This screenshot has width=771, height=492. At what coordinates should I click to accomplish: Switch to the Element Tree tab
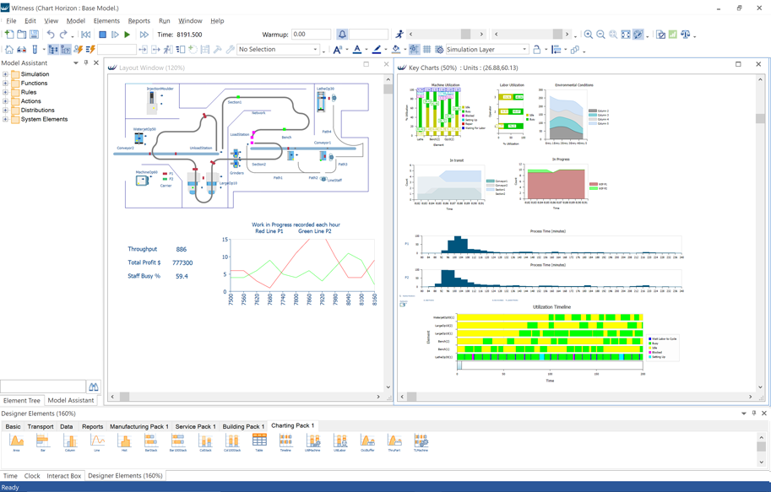pos(22,400)
